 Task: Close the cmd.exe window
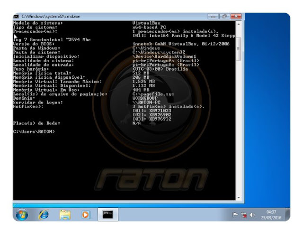click(x=236, y=17)
